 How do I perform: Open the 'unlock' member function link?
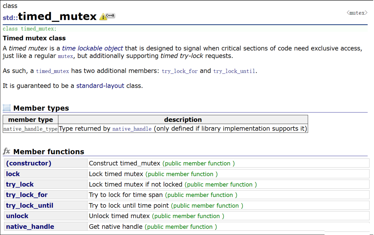pos(17,216)
